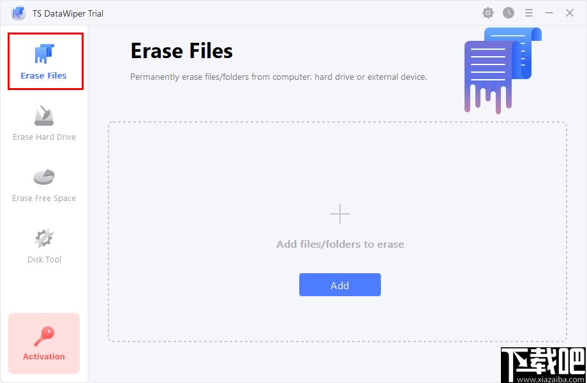Open settings via the gear icon

pos(488,13)
